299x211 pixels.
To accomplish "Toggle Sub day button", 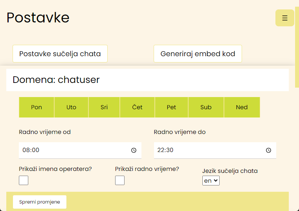I will (206, 107).
